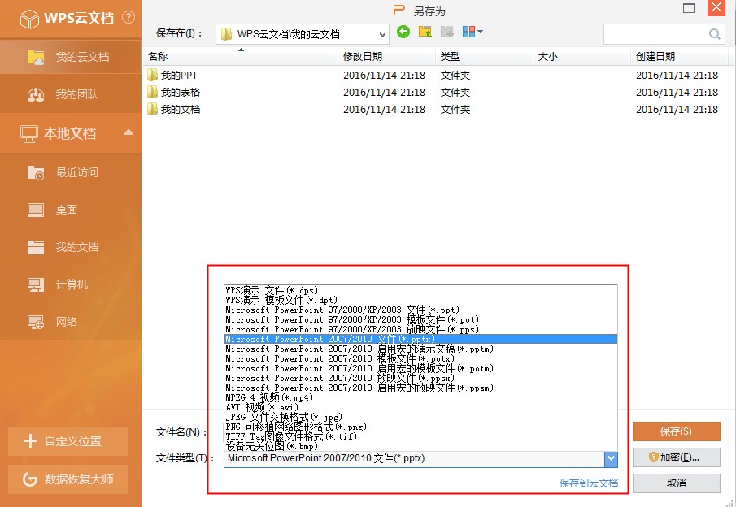
Task: Open 最近访问 location
Action: click(x=71, y=172)
